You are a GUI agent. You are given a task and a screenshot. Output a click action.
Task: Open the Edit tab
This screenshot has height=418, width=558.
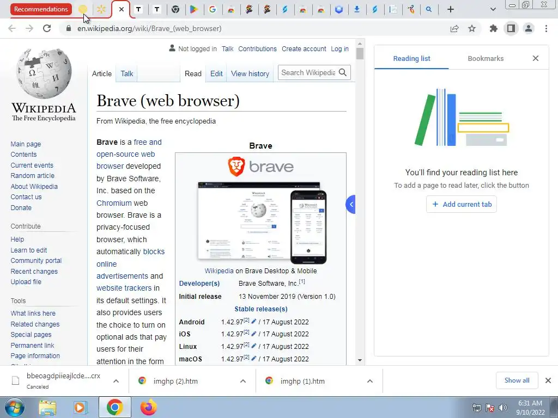pyautogui.click(x=216, y=73)
